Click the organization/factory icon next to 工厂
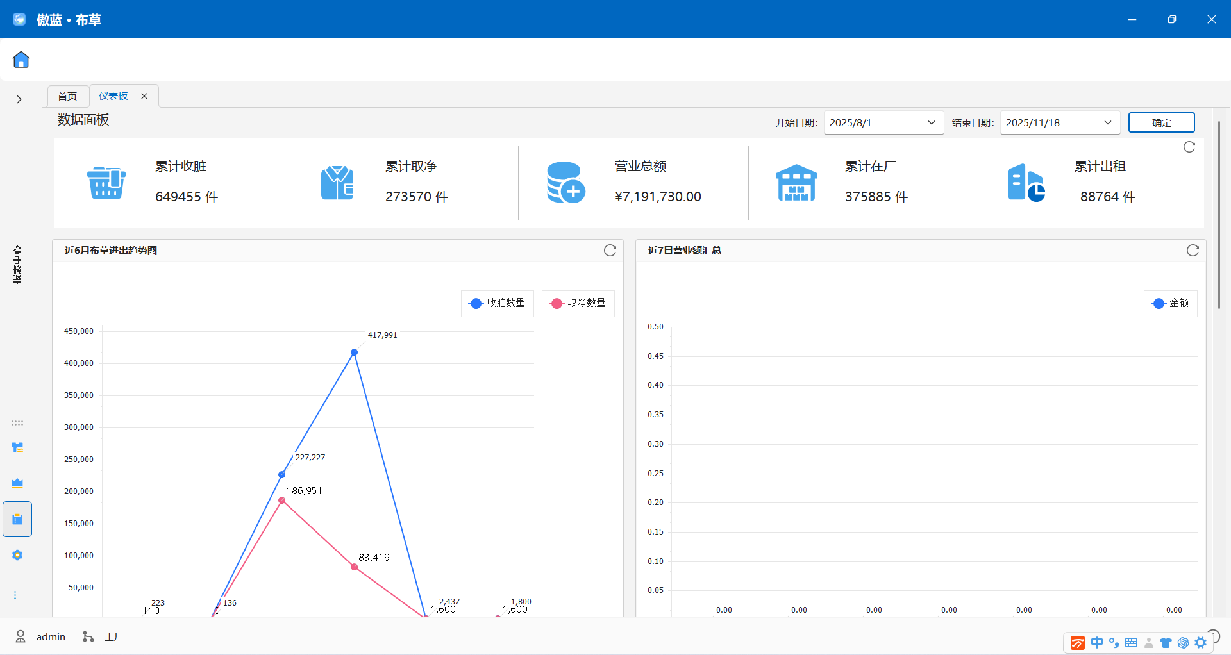Viewport: 1231px width, 655px height. 88,636
